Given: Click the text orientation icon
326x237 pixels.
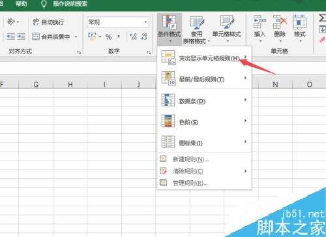Looking at the screenshot, I should (10, 22).
